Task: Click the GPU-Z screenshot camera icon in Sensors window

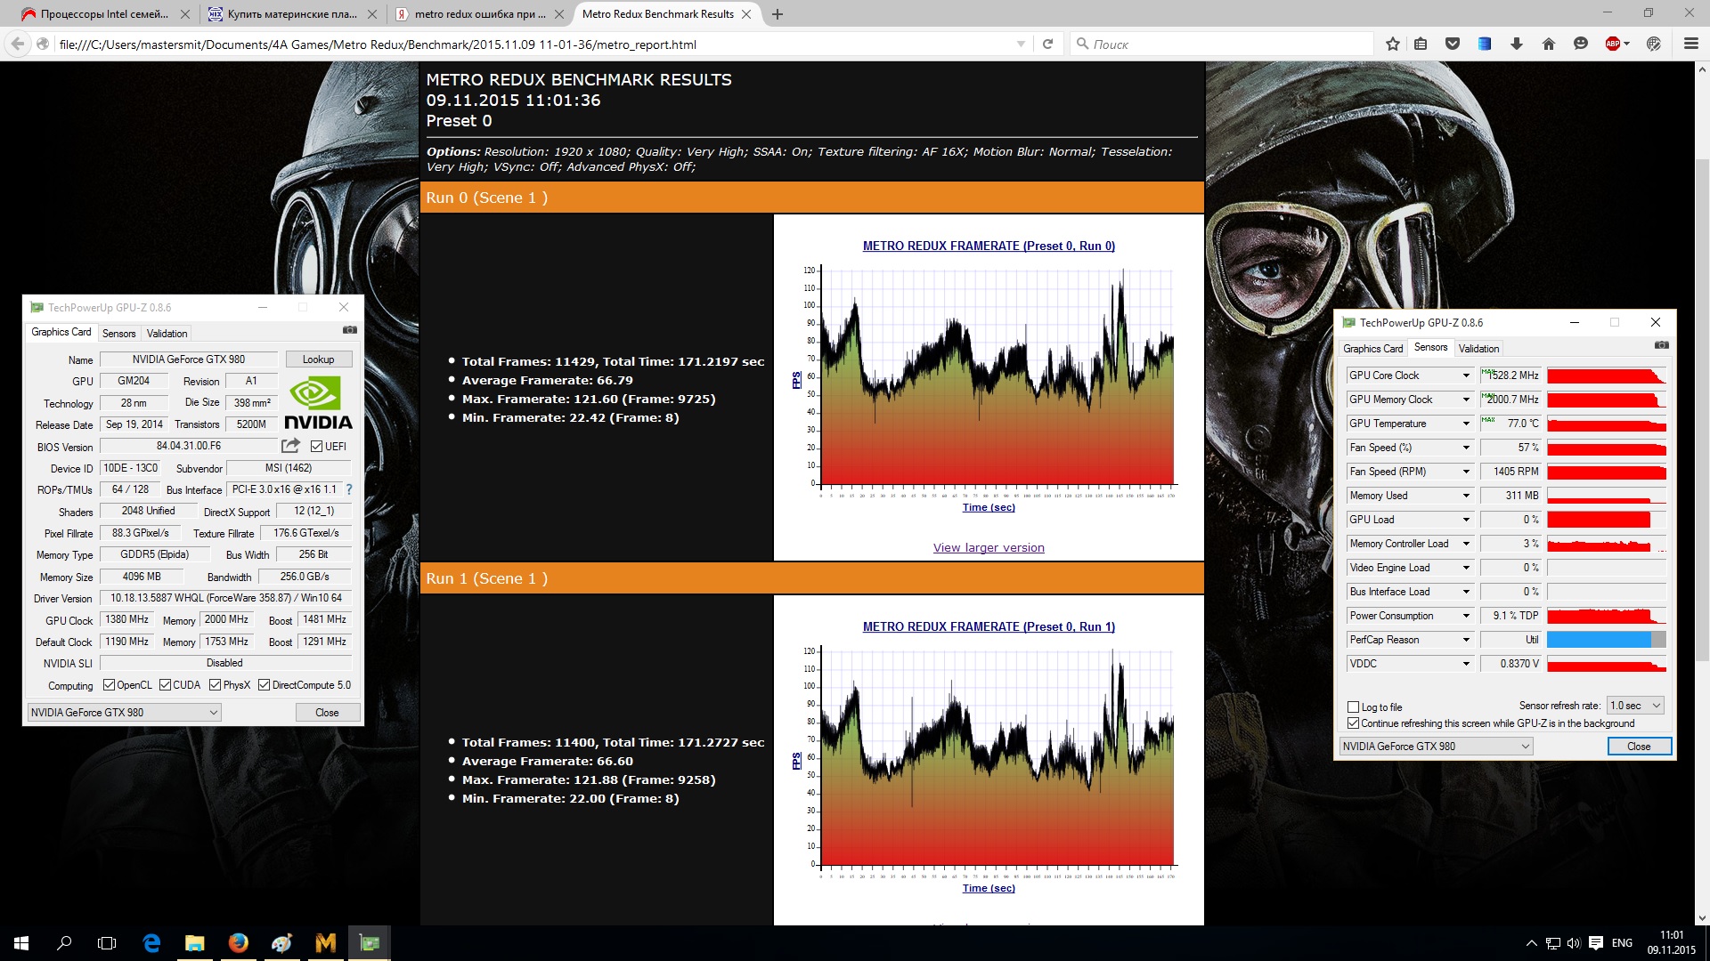Action: (1661, 345)
